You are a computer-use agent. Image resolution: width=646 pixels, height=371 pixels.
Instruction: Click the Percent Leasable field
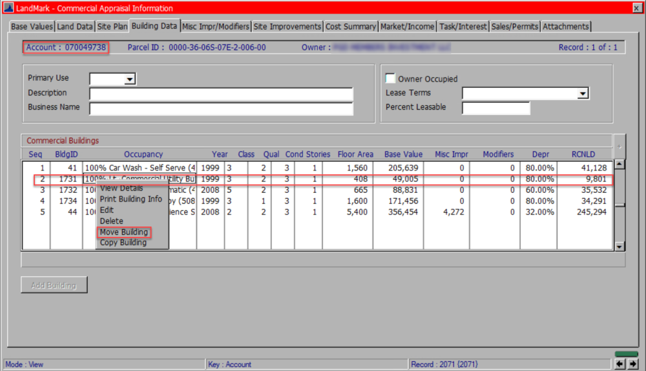click(x=496, y=108)
